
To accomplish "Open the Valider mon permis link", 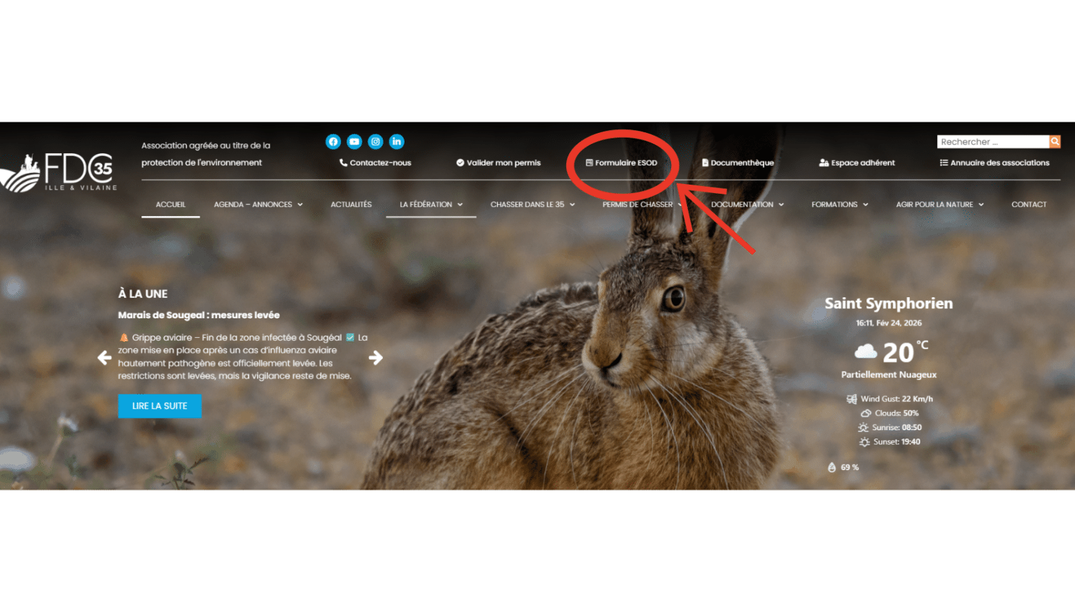I will pos(498,163).
